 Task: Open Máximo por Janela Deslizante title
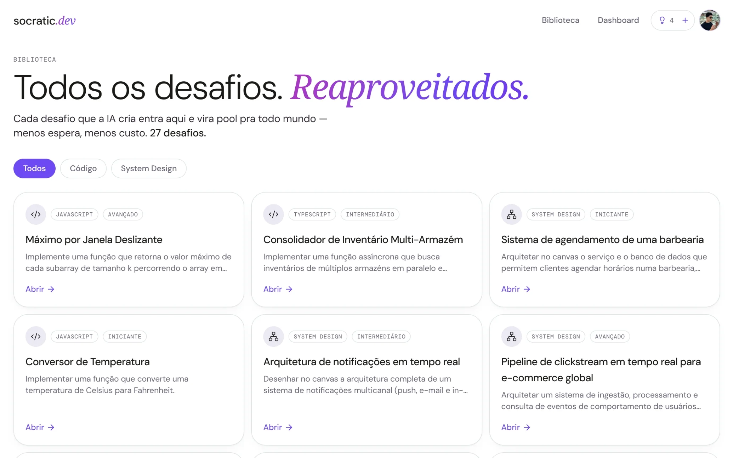[x=94, y=240]
